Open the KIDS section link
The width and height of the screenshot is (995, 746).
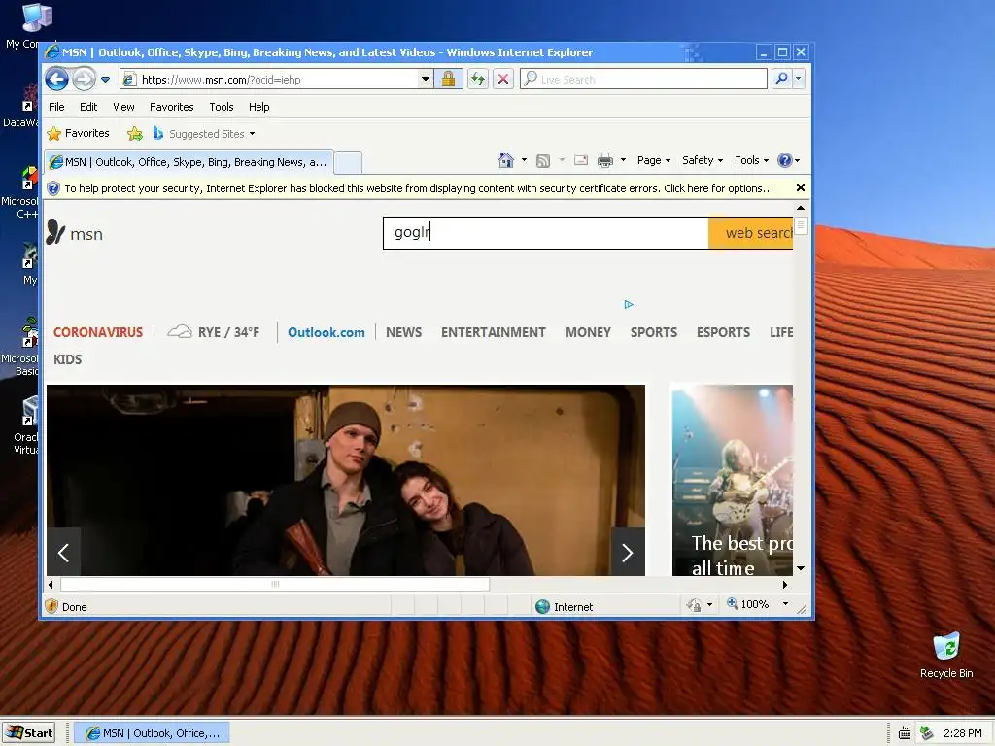pos(67,359)
